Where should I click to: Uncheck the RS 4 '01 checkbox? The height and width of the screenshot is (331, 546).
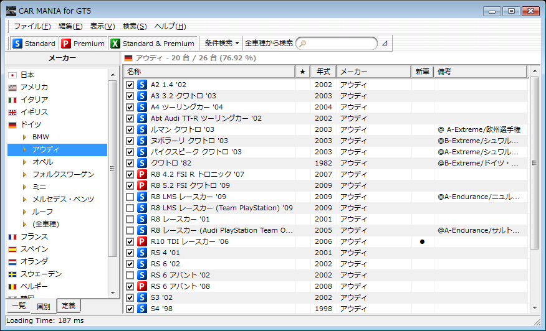coord(130,253)
